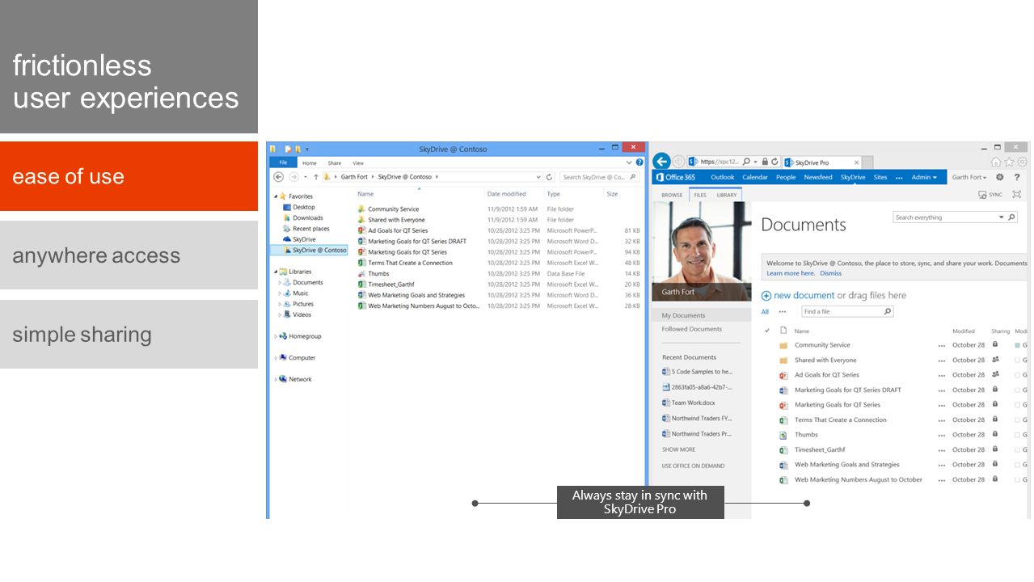This screenshot has height=582, width=1034.
Task: Expand the Explorer ribbon chevron
Action: 629,162
